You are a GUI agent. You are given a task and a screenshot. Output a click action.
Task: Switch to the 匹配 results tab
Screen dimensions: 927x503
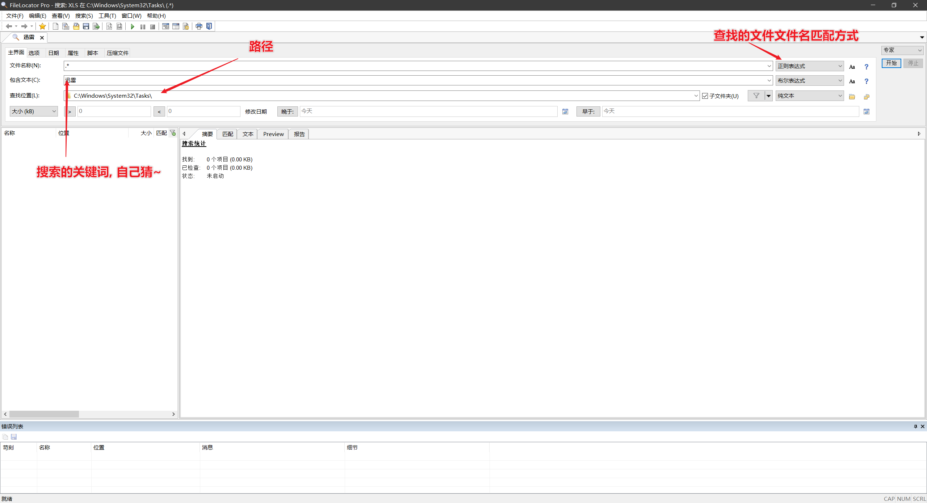pos(227,134)
